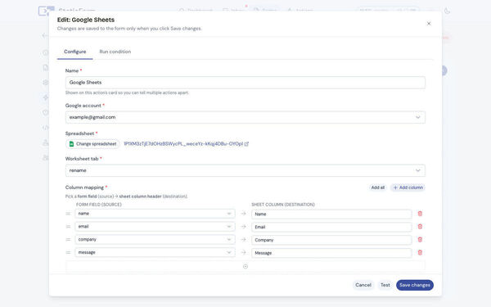Screen dimensions: 491x307
Task: Open the message form field dropdown
Action: coord(155,252)
